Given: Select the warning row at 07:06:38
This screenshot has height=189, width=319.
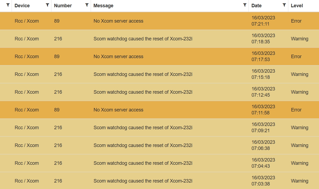Looking at the screenshot, I should (143, 145).
